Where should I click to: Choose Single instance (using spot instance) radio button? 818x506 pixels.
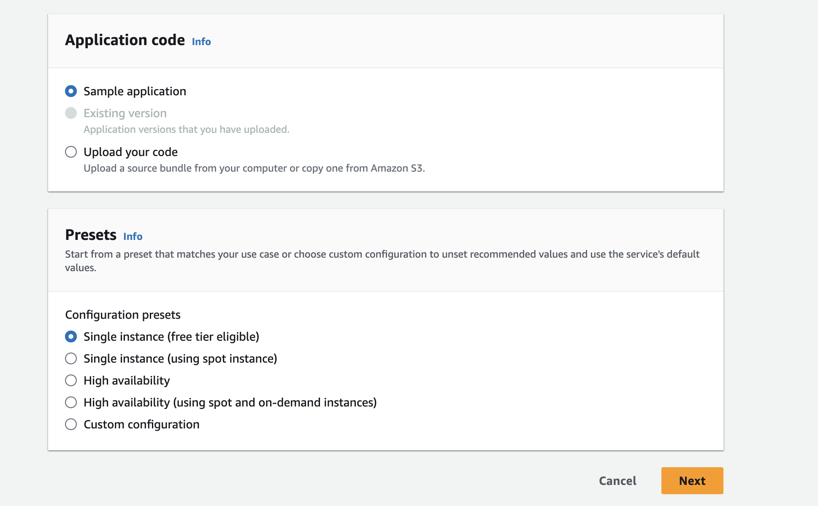(71, 358)
